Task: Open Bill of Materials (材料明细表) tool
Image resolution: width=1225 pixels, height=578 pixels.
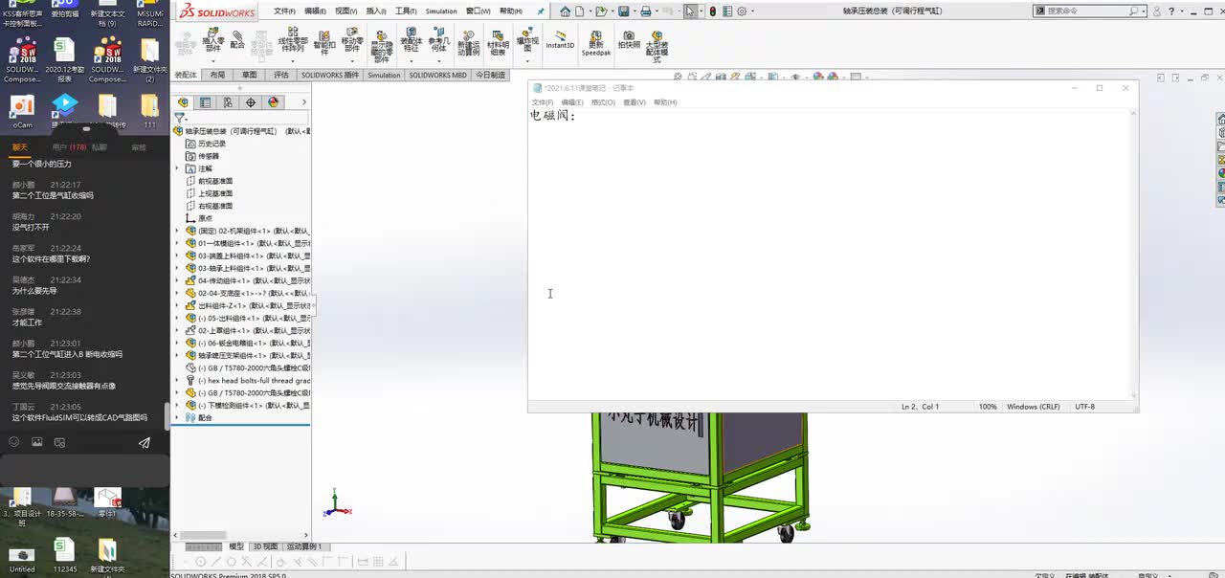Action: [x=498, y=42]
